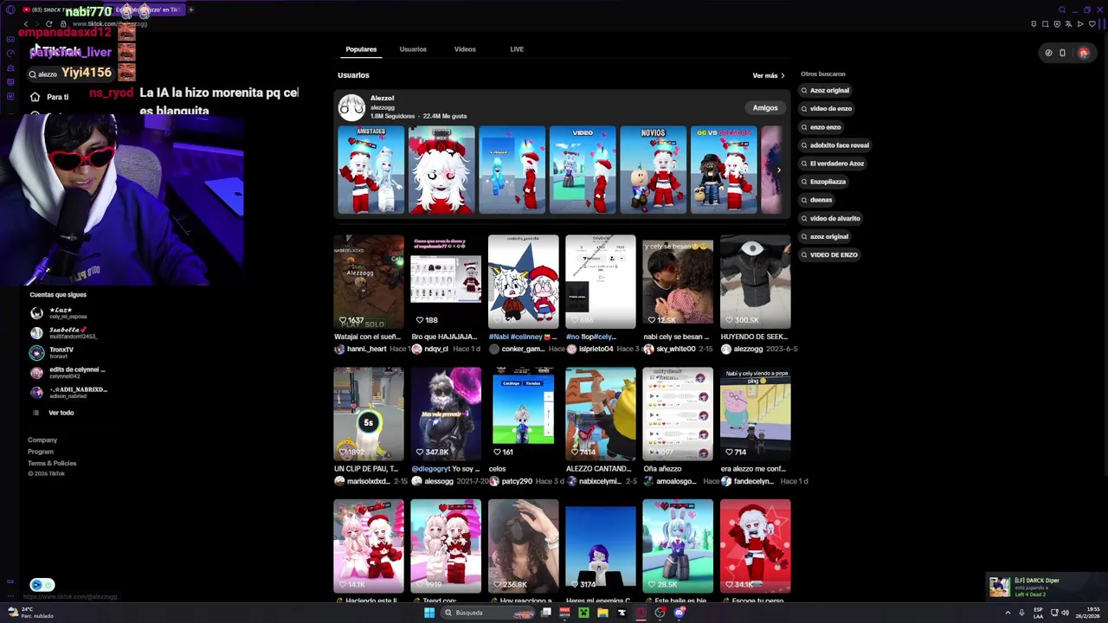Open Terms & Policies footer link
Image resolution: width=1108 pixels, height=623 pixels.
pos(52,463)
